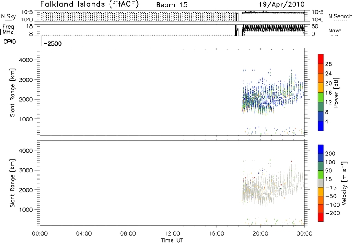Click the '18' frequency axis tick

pos(29,26)
